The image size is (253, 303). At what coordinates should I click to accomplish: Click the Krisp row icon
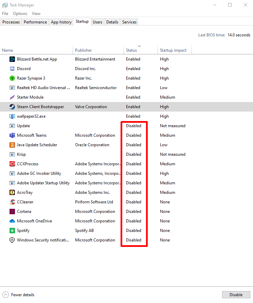(12, 154)
